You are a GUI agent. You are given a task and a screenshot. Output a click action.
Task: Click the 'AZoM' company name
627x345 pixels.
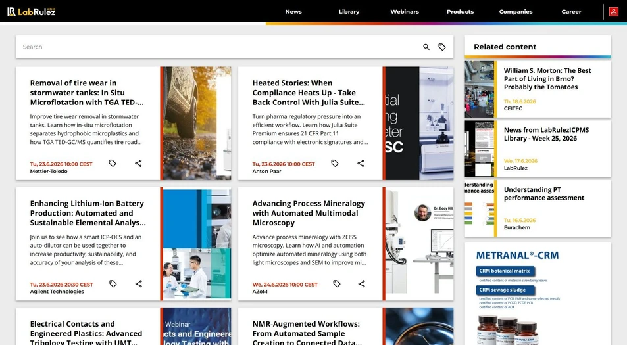coord(260,292)
